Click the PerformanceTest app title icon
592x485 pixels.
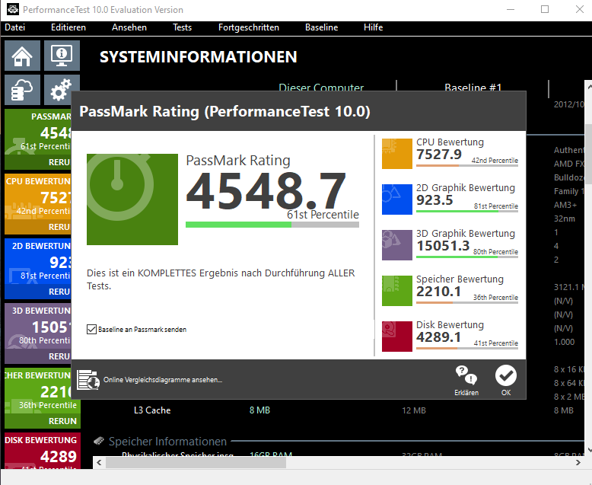(12, 9)
